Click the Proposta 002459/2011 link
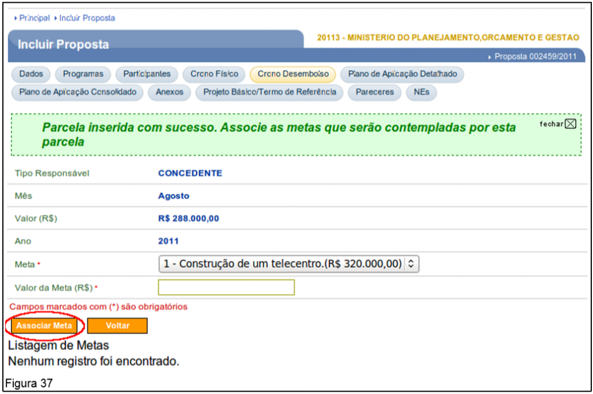Screen dimensions: 593x394 536,57
